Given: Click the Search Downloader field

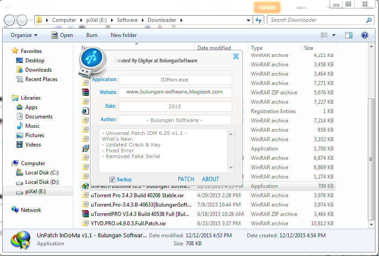Looking at the screenshot, I should (x=317, y=20).
